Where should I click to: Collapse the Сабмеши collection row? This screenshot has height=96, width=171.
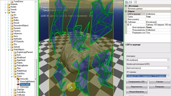coord(126,22)
